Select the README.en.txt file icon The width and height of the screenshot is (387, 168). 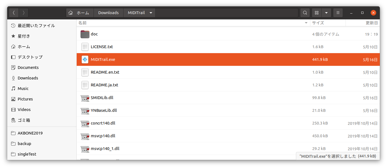[x=85, y=72]
